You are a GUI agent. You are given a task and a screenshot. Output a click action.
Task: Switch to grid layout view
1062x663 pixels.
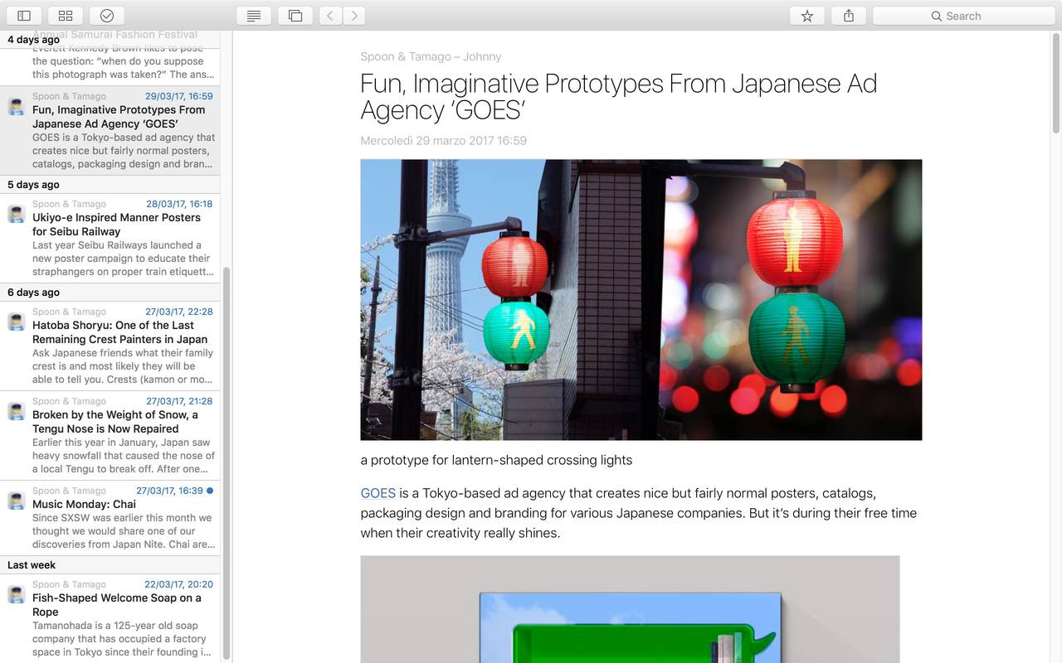(65, 15)
